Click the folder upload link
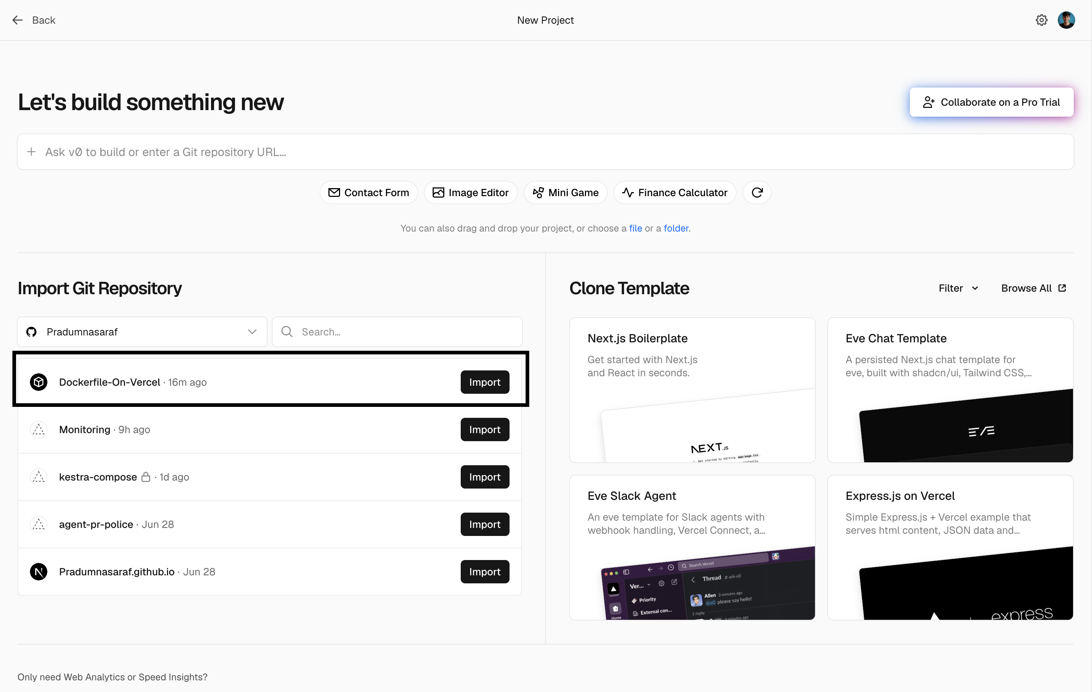Image resolution: width=1092 pixels, height=692 pixels. 676,228
